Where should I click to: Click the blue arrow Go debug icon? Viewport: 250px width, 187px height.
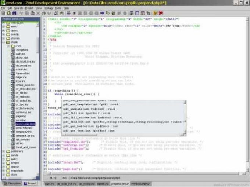[x=102, y=13]
